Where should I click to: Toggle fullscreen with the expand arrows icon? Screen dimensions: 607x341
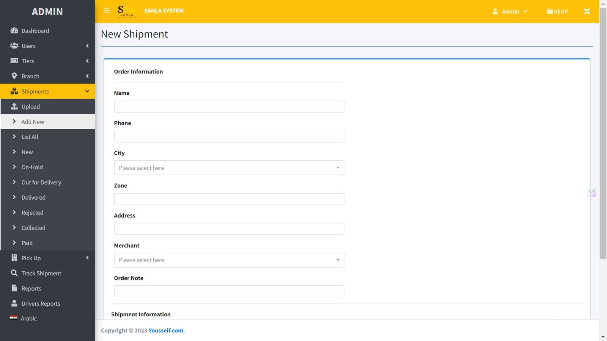(587, 11)
